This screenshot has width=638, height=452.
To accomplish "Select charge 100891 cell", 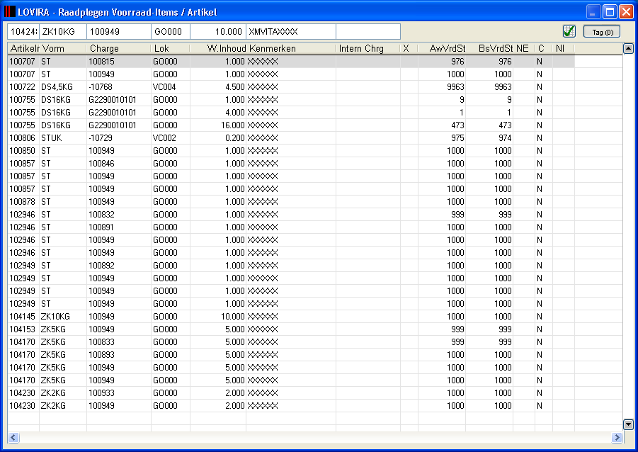I will click(119, 227).
